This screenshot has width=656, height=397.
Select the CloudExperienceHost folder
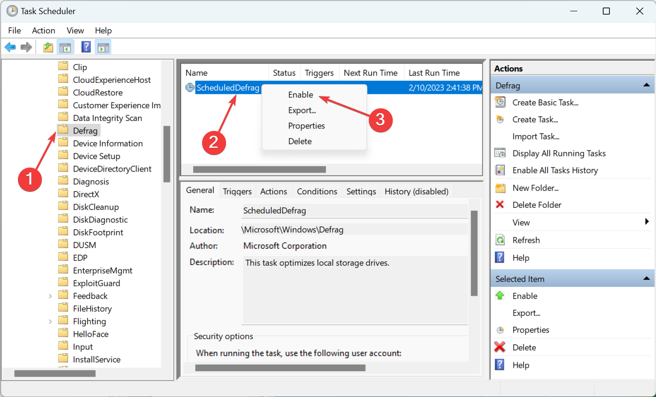coord(112,80)
